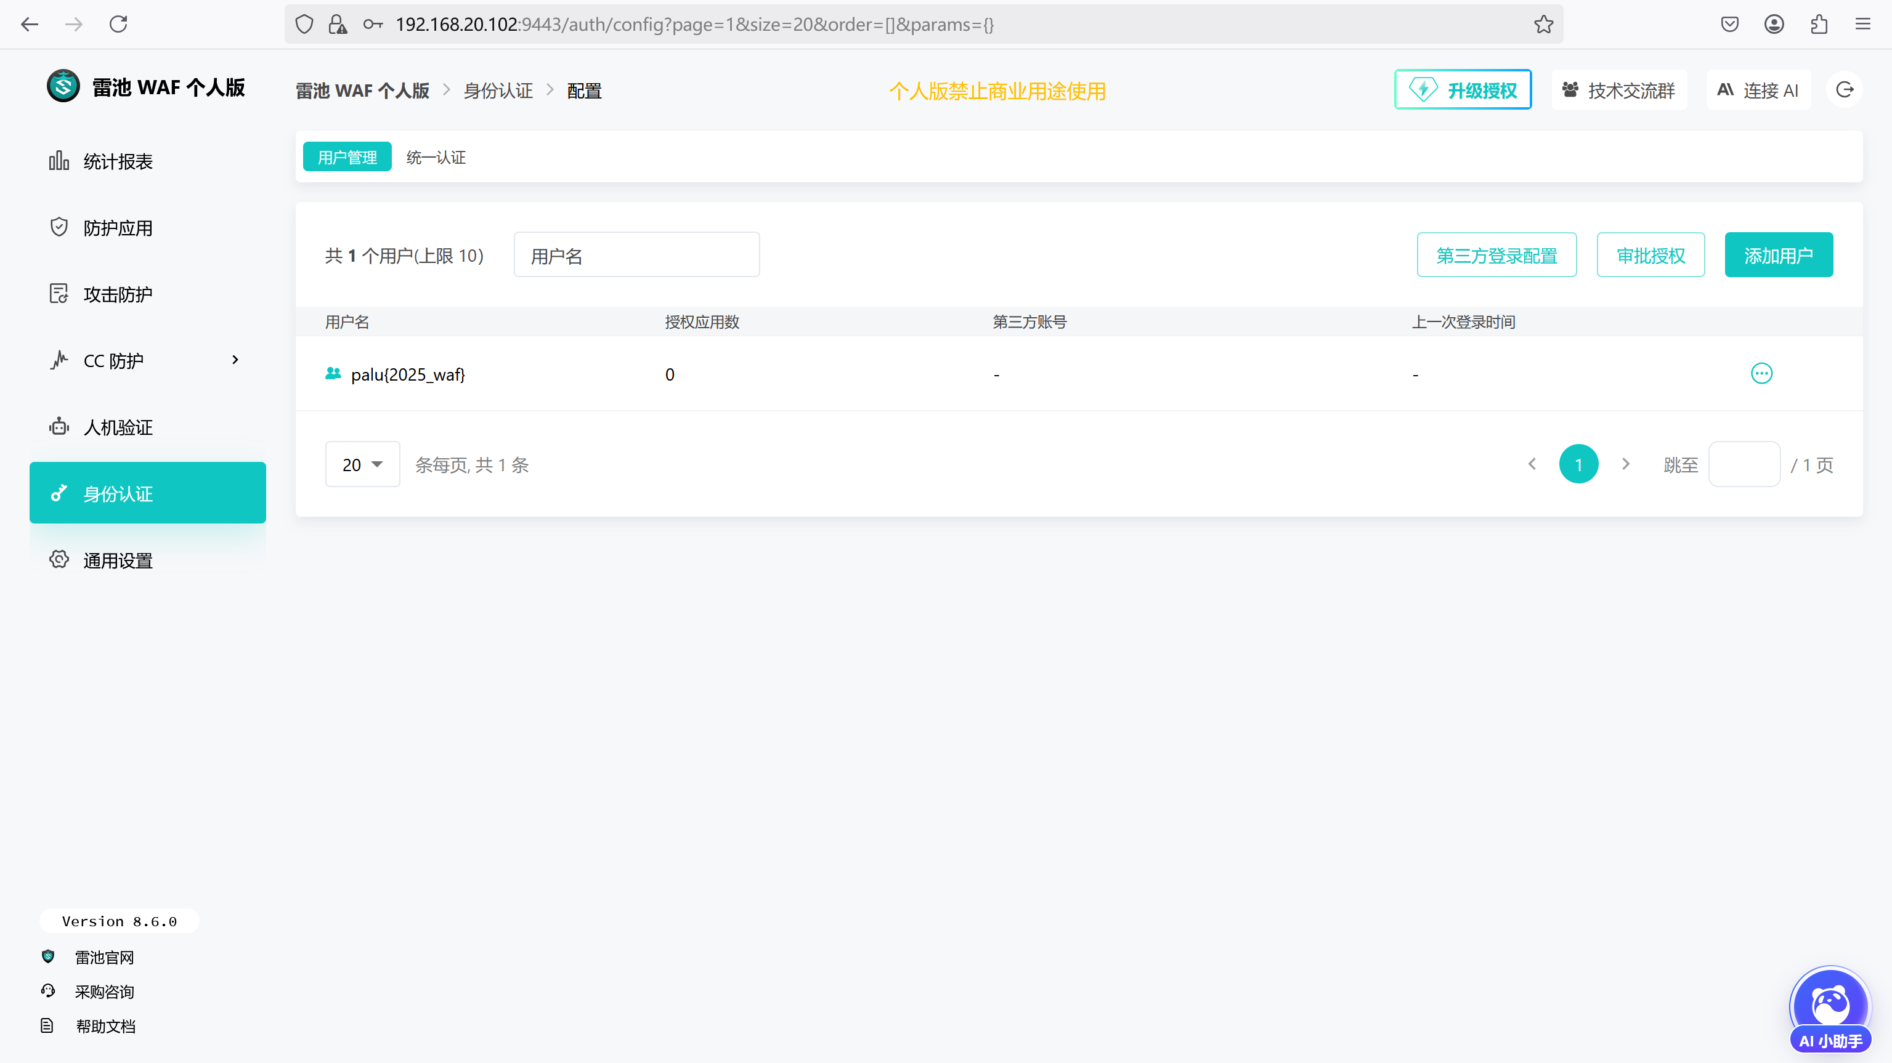Open the browser hamburger menu
Screen dimensions: 1892x1063
click(x=1862, y=24)
